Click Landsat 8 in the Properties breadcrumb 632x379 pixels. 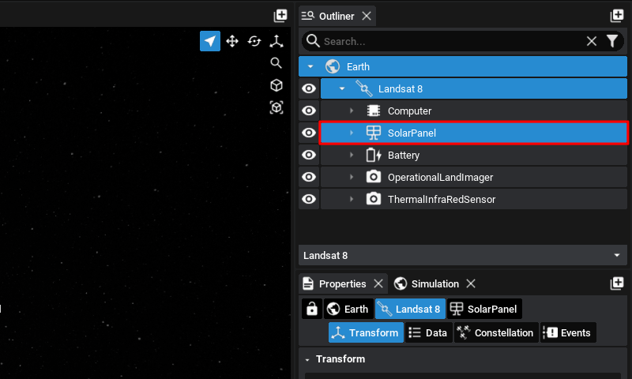point(410,309)
